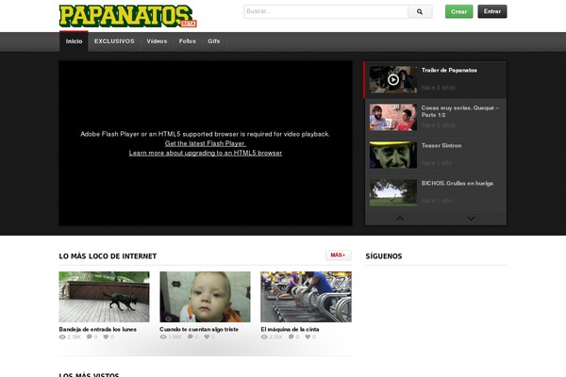This screenshot has height=377, width=566.
Task: Like Cuando te cuentan algo triste with heart icon
Action: pos(207,337)
